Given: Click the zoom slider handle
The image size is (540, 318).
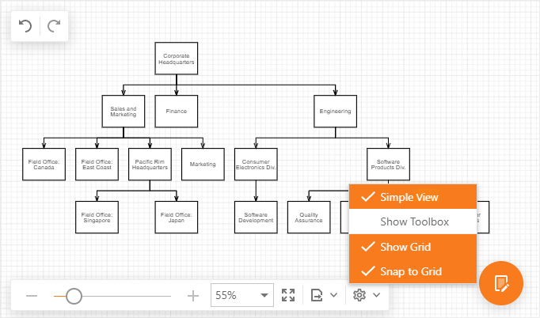Looking at the screenshot, I should click(74, 296).
